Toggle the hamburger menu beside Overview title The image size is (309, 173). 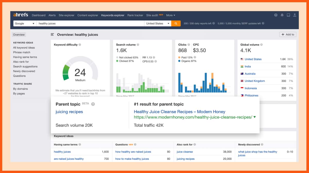coord(52,35)
